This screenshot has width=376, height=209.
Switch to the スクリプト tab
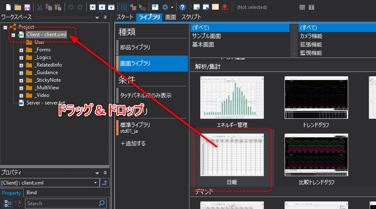(x=191, y=17)
